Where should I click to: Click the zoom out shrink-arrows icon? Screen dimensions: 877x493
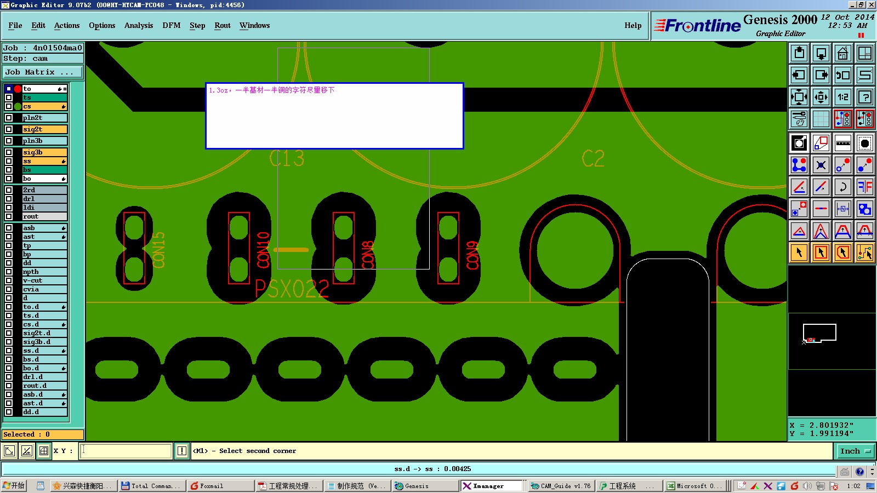pos(821,97)
